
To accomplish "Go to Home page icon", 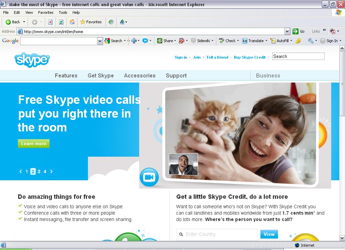I will [x=72, y=22].
